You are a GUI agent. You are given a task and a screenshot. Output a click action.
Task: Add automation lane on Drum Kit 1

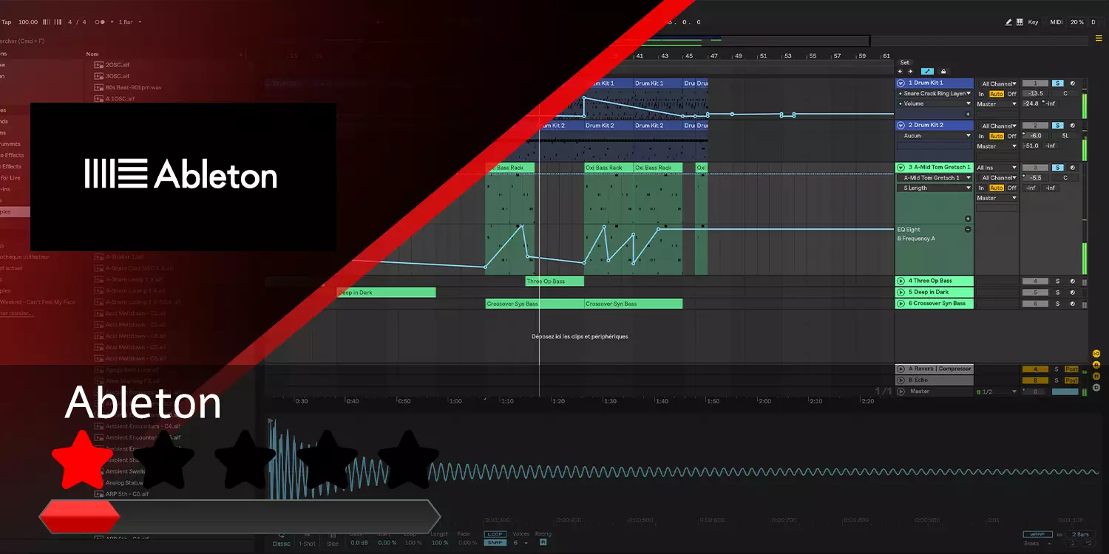968,114
